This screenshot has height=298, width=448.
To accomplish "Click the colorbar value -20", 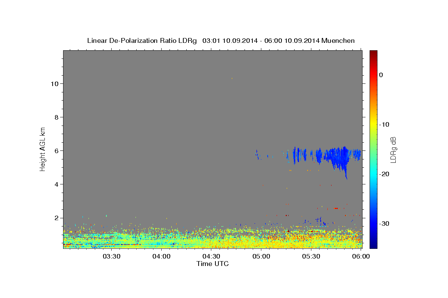I will click(384, 174).
